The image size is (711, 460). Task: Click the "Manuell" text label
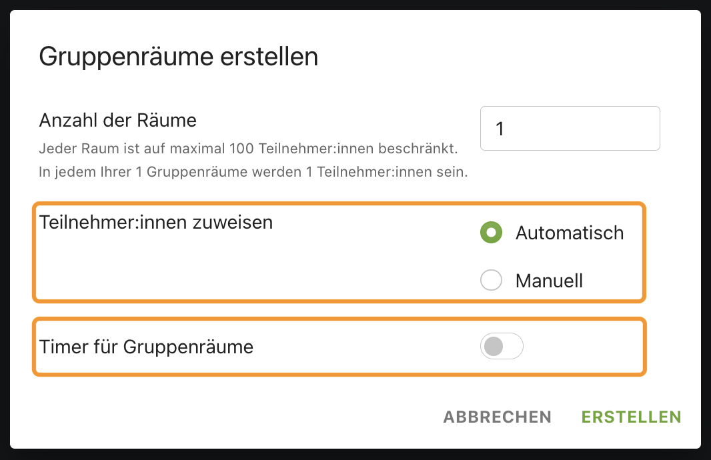549,281
